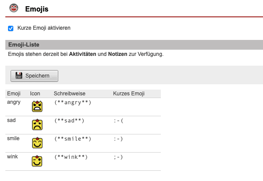Click the Kurze Emoji aktivieren label
Screen dimensions: 263x181
44,28
